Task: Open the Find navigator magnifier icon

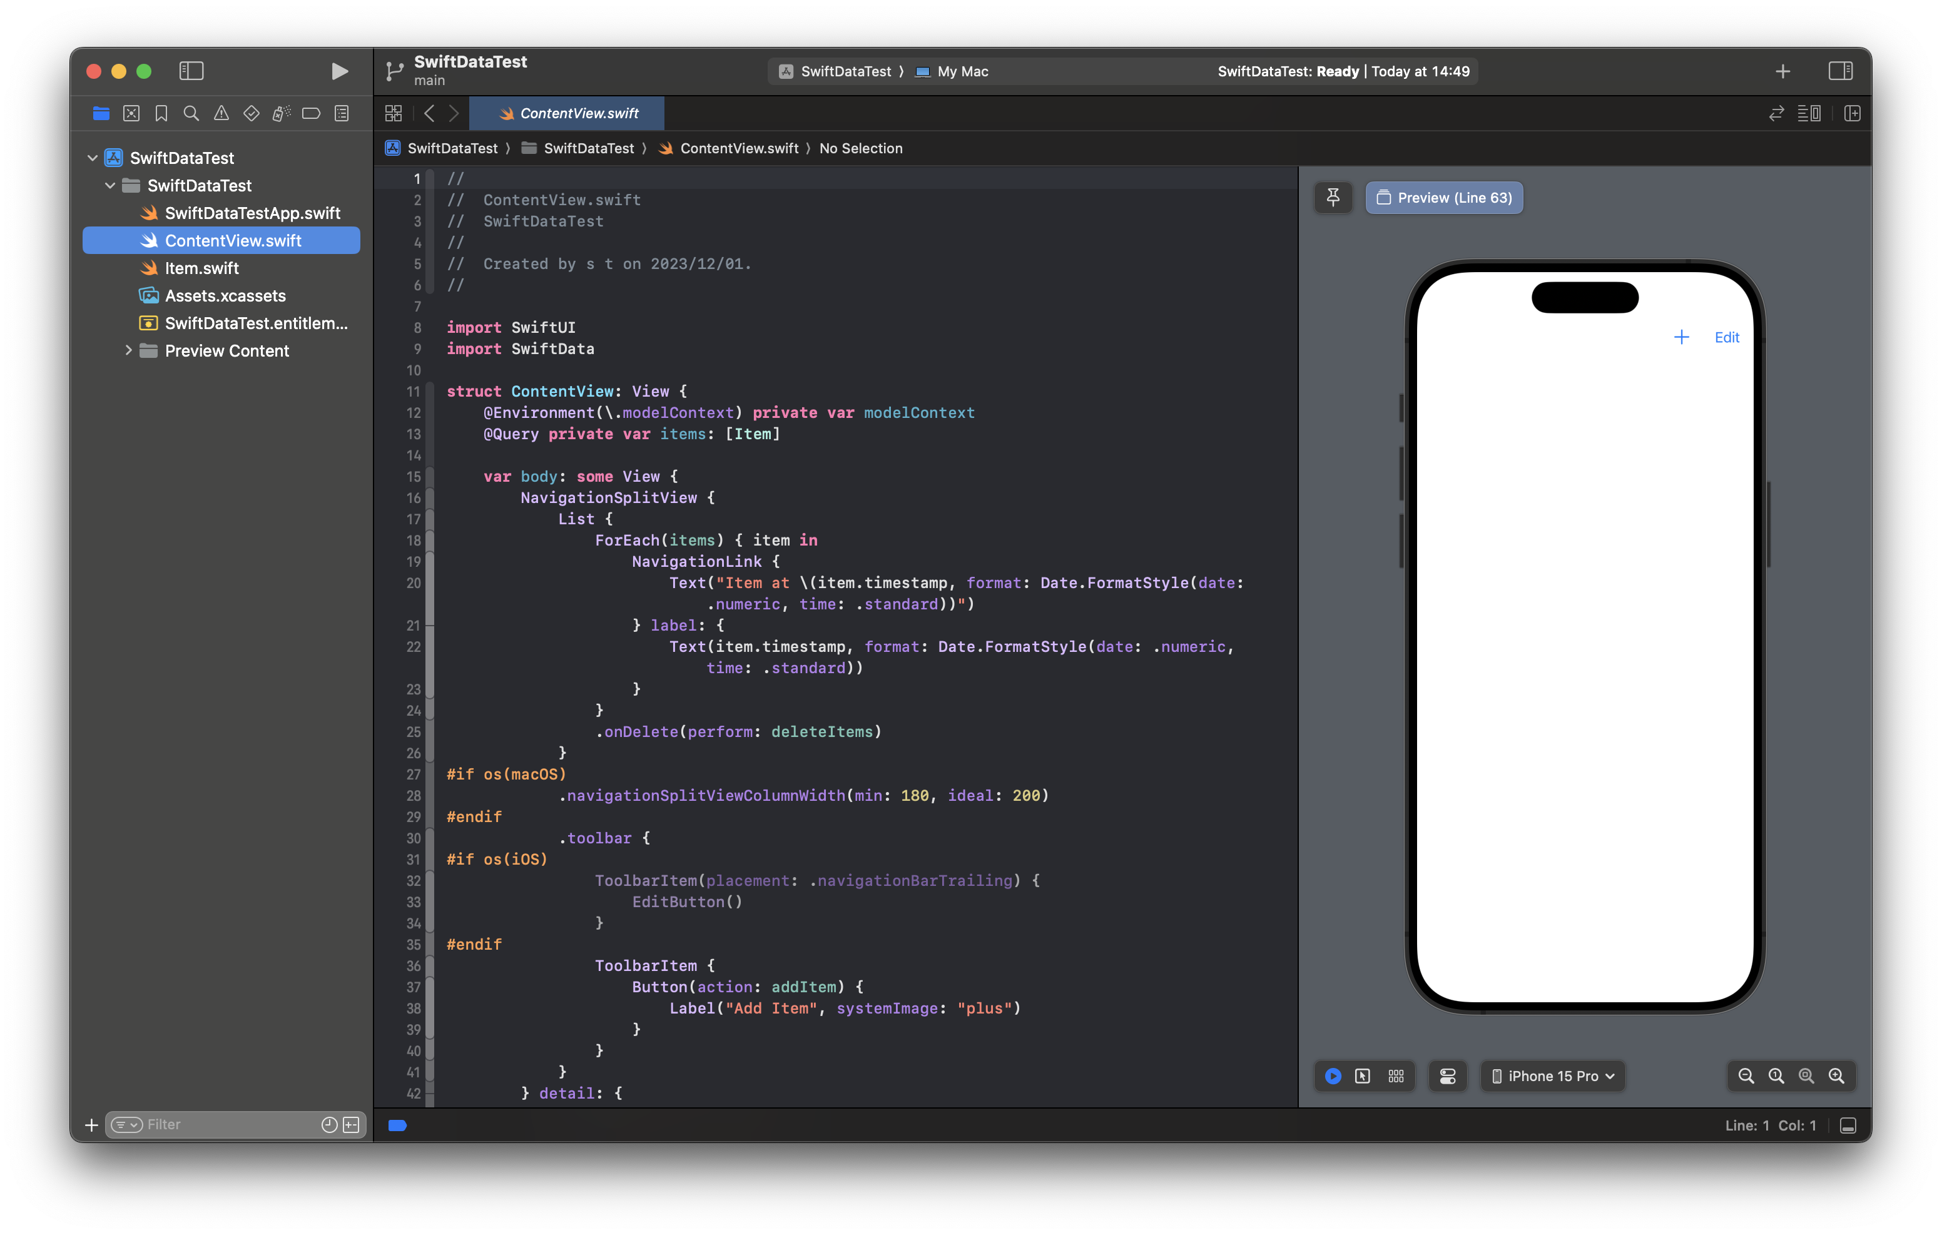Action: click(191, 114)
